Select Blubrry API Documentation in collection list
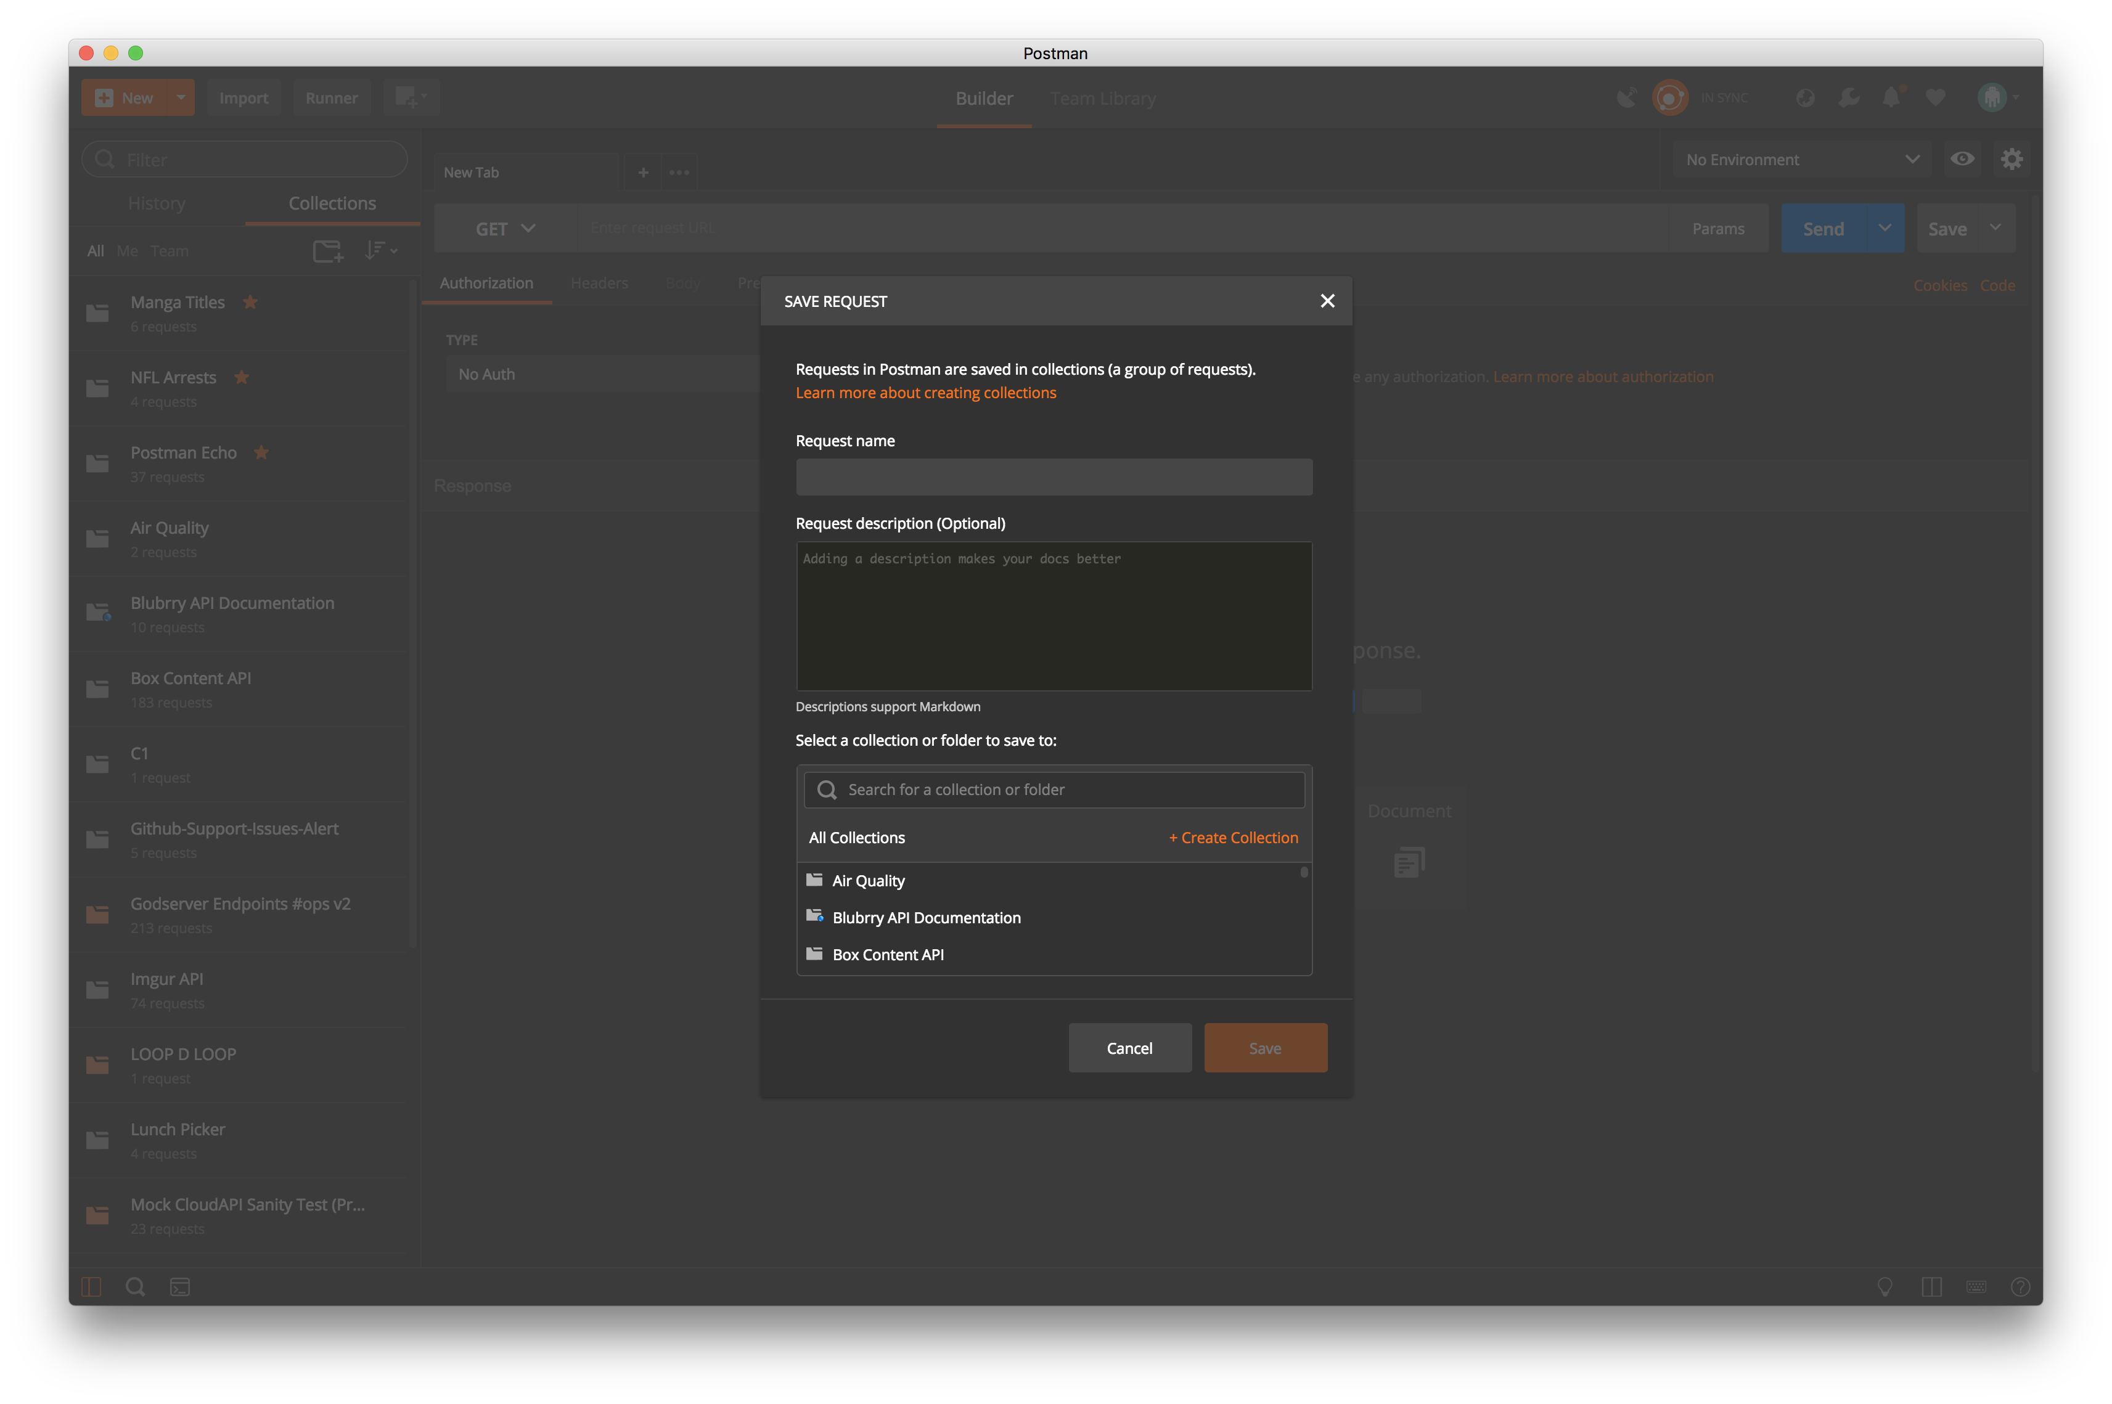The height and width of the screenshot is (1404, 2112). tap(926, 918)
